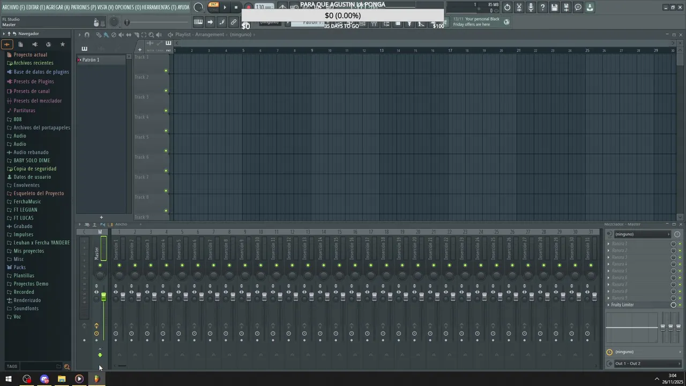The height and width of the screenshot is (386, 686).
Task: Toggle the Track 4 mute LED in playlist
Action: [166, 131]
